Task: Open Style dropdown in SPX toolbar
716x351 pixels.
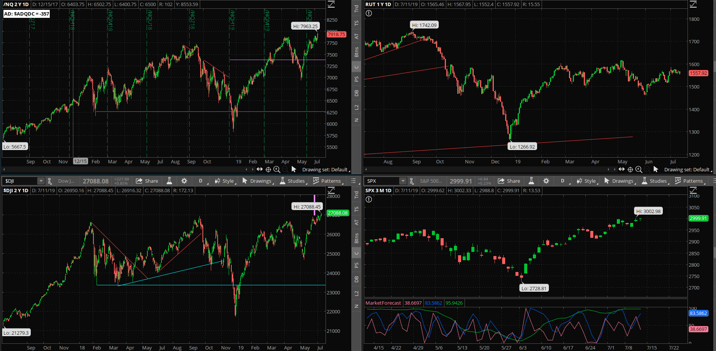Action: [x=587, y=181]
